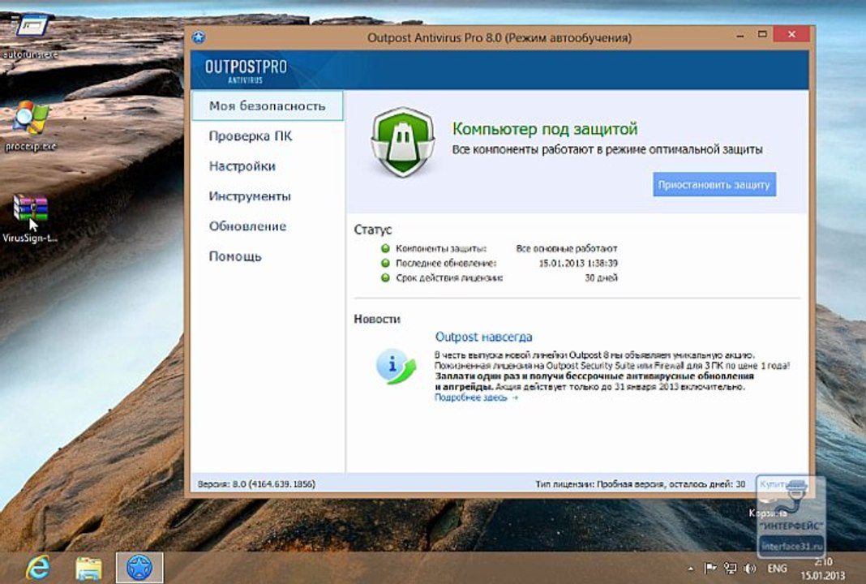The image size is (866, 584).
Task: Click the Приостановить защиту button
Action: pyautogui.click(x=714, y=185)
